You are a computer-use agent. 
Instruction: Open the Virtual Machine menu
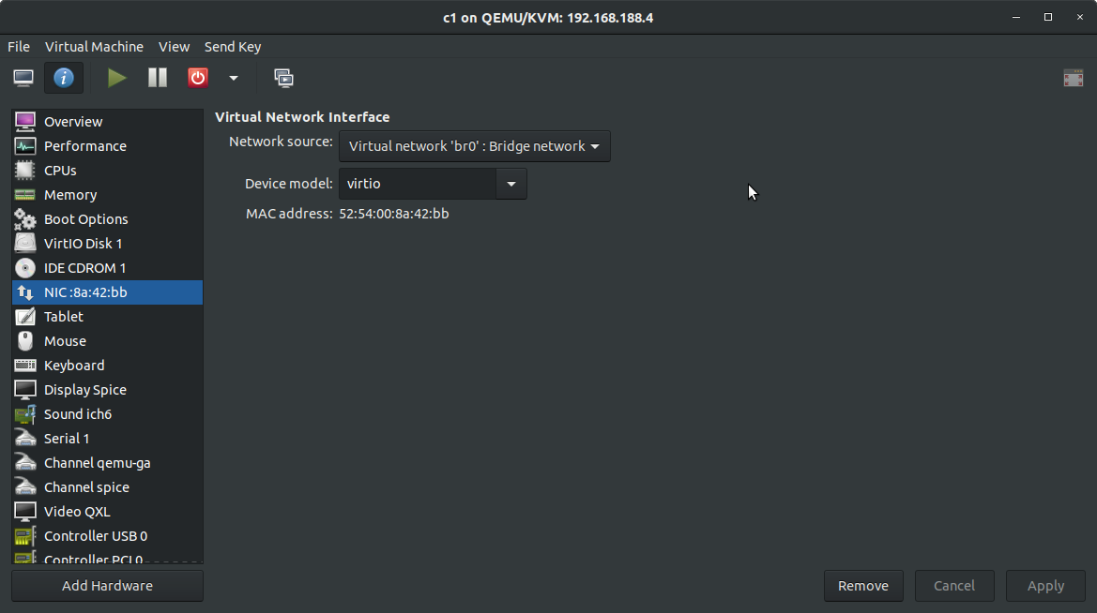(94, 47)
